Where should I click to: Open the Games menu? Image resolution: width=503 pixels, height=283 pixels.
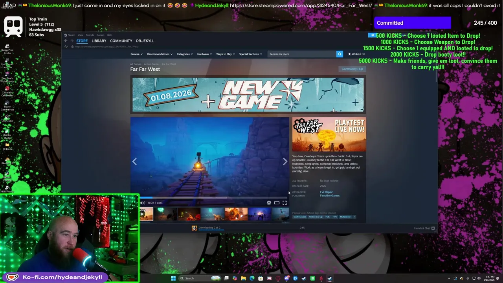[x=101, y=35]
